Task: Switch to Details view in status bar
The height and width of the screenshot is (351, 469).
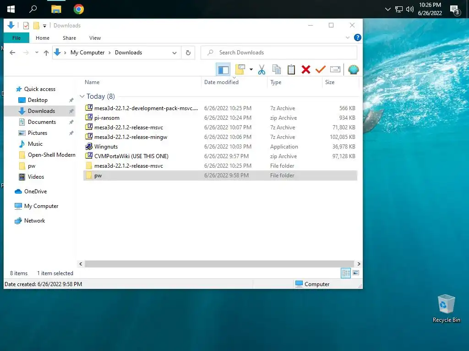Action: tap(346, 273)
